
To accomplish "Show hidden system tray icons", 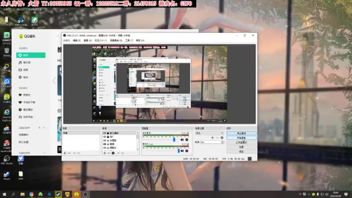I will click(x=309, y=194).
